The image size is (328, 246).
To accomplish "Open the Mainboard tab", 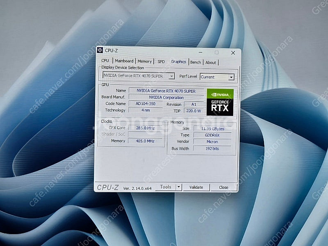I will coord(124,61).
